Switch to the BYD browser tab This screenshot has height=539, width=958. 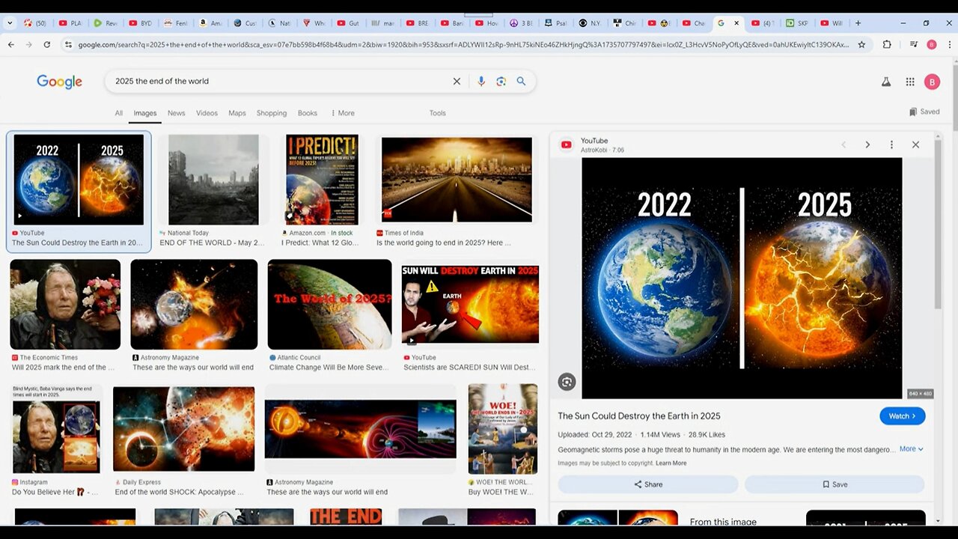[x=141, y=23]
